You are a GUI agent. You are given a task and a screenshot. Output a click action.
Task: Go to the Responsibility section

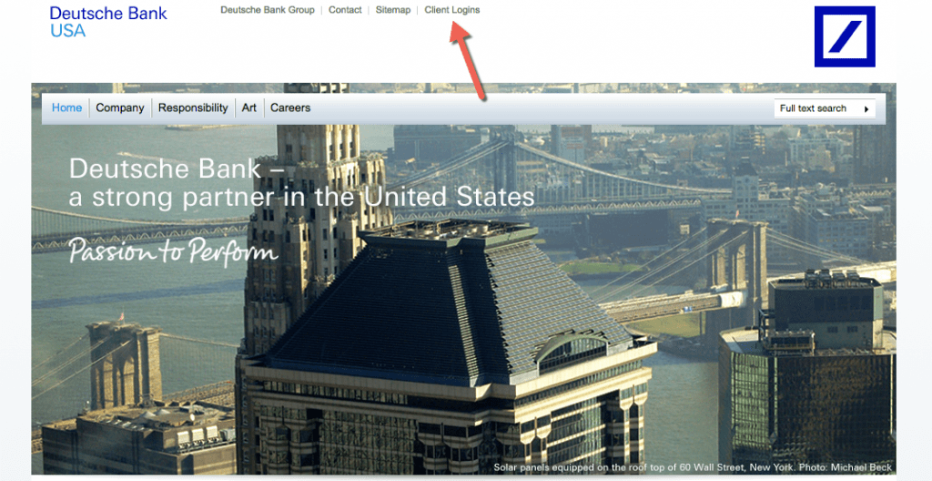193,107
